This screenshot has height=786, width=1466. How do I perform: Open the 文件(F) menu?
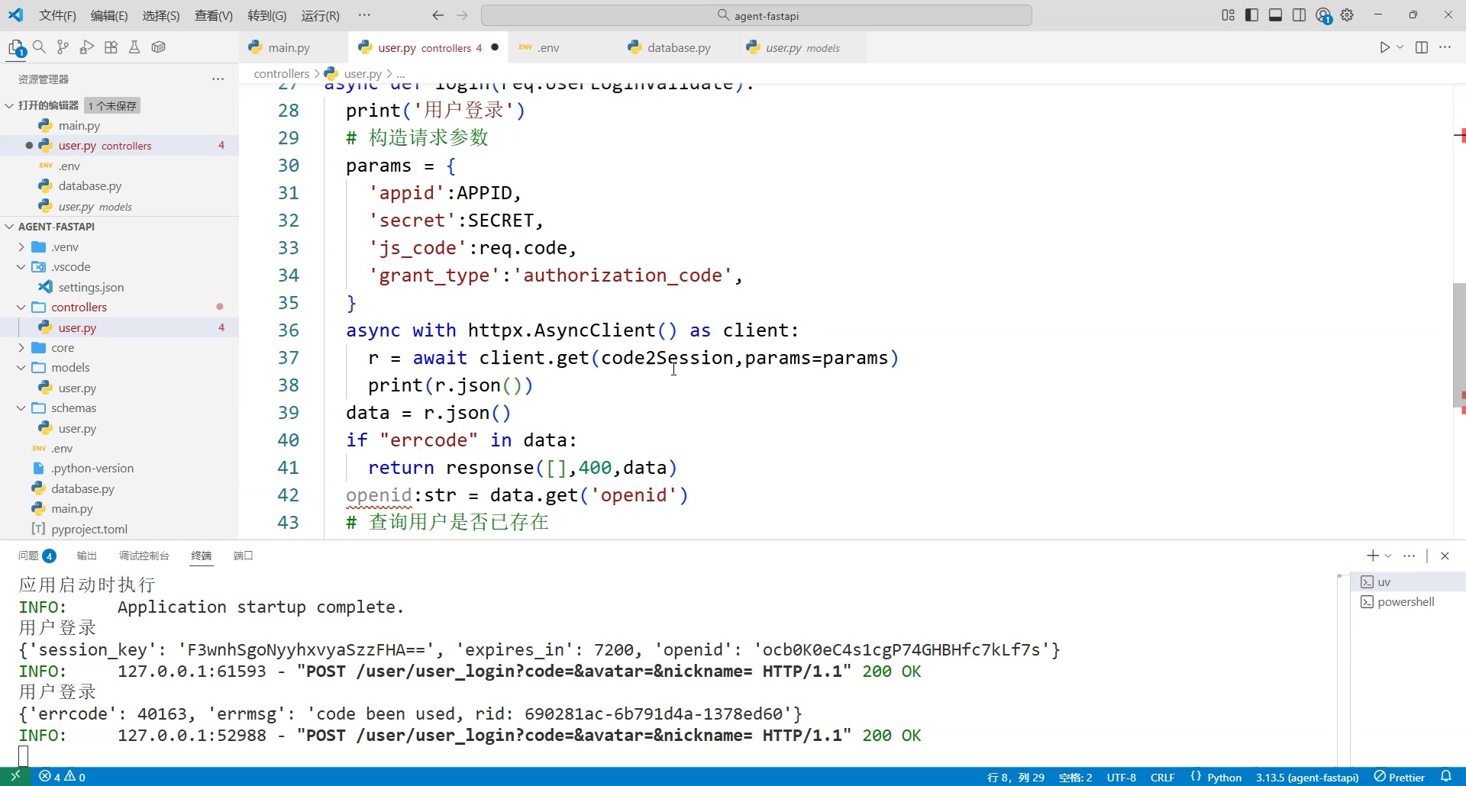[57, 15]
